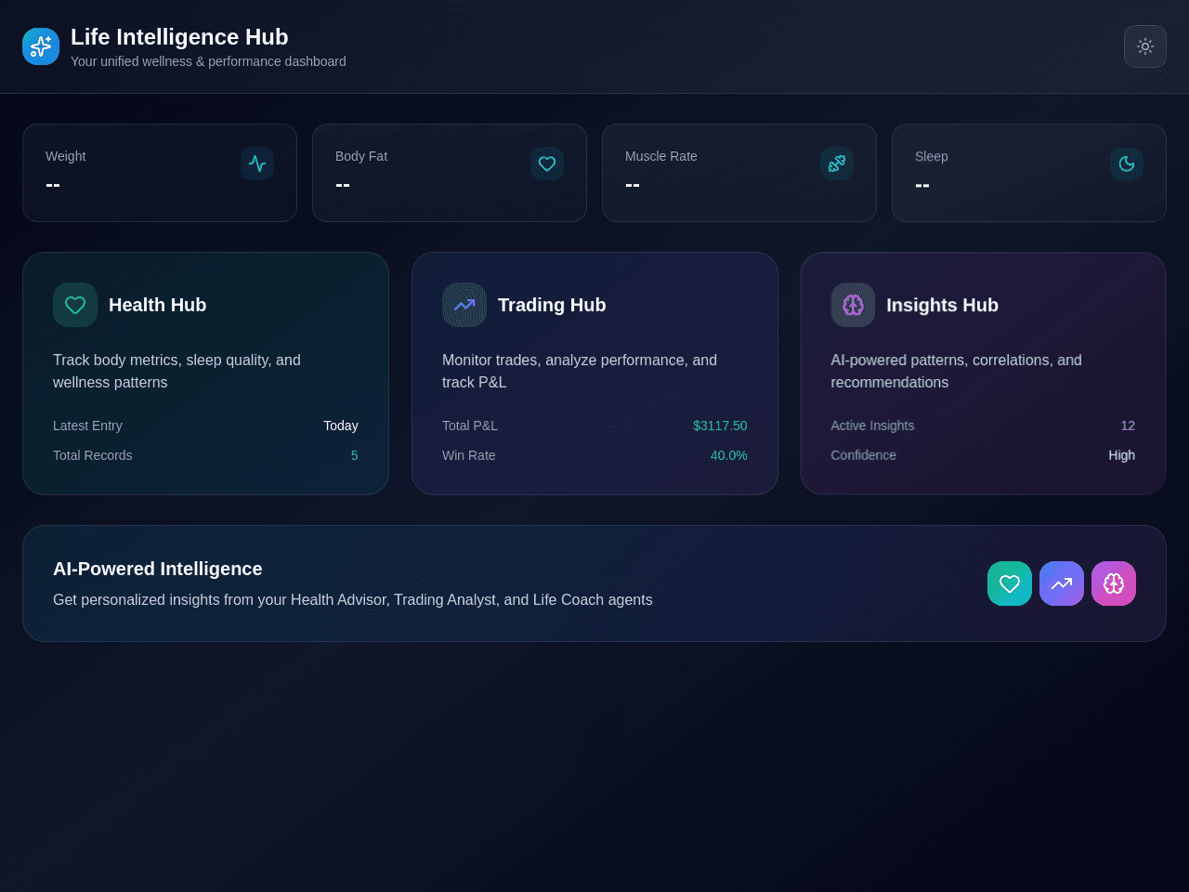This screenshot has width=1189, height=892.
Task: Select the Sleep label in metrics
Action: 931,156
